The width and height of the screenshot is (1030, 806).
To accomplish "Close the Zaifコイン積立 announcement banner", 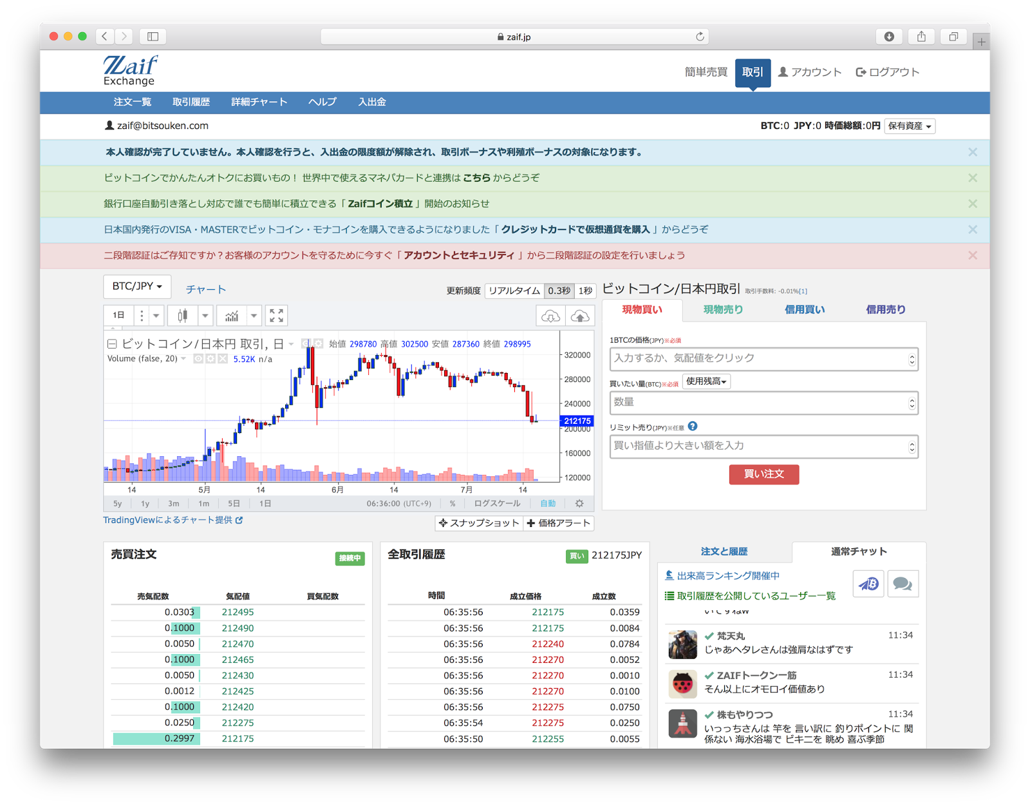I will [x=973, y=204].
